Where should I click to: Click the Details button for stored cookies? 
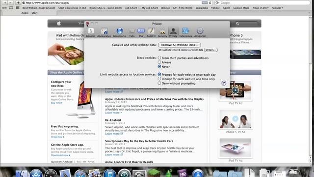pyautogui.click(x=211, y=50)
